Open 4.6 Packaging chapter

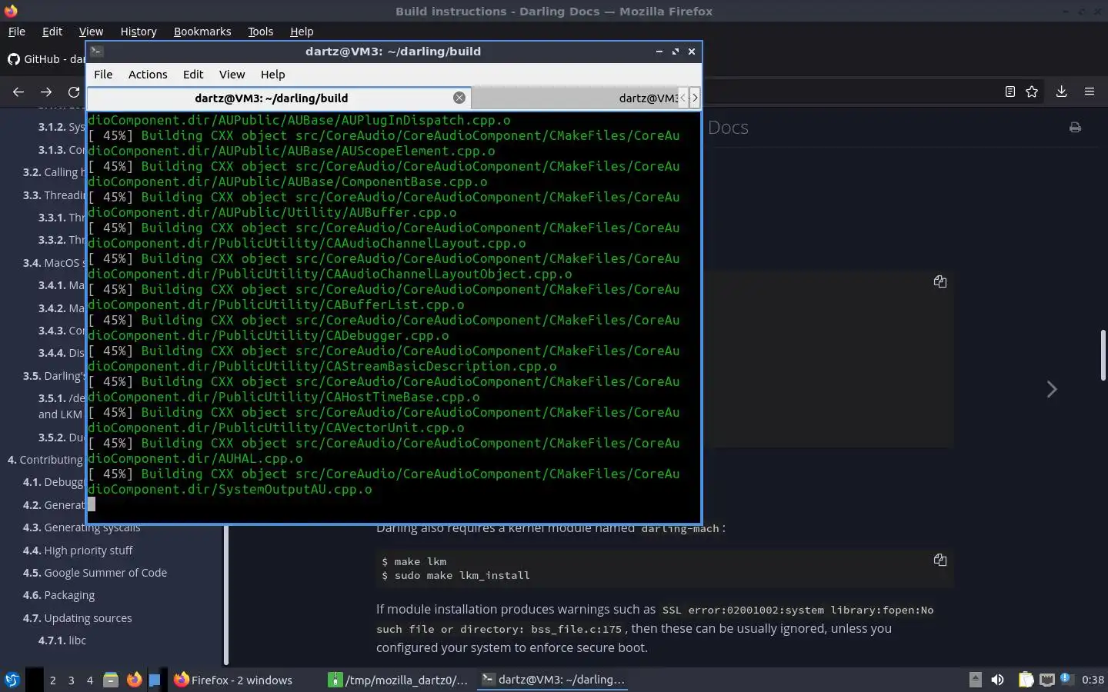pos(58,595)
